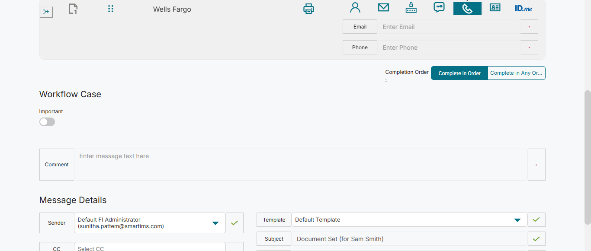The height and width of the screenshot is (251, 591).
Task: Focus the Comment message text area
Action: [x=301, y=165]
